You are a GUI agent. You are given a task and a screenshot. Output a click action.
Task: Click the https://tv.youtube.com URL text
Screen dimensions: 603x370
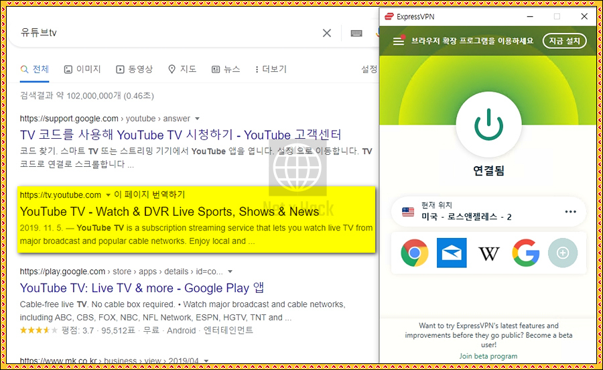tap(60, 195)
